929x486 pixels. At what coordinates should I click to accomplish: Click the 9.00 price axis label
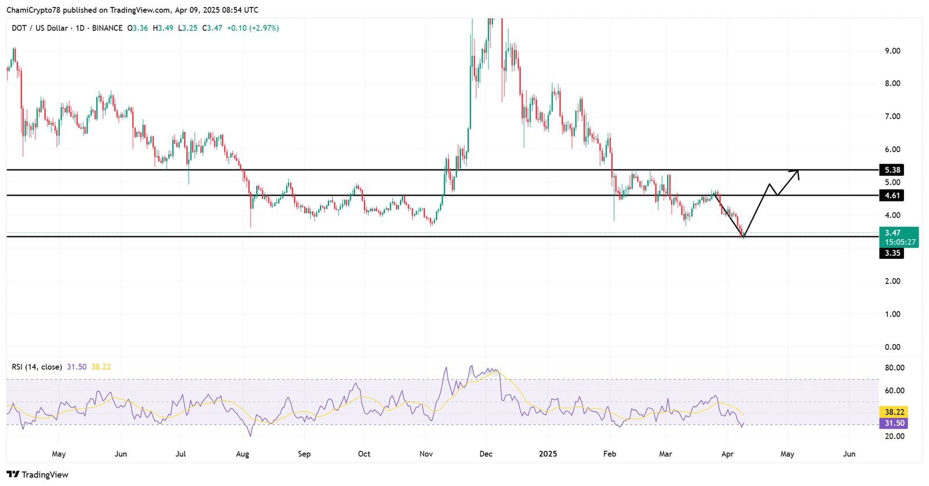[x=892, y=51]
